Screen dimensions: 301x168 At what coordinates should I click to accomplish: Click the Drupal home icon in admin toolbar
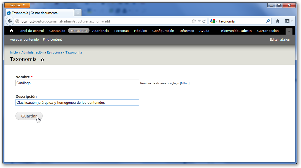pos(11,31)
